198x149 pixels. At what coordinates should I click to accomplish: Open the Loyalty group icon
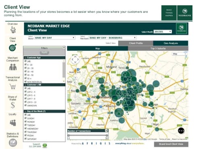[x=13, y=123]
